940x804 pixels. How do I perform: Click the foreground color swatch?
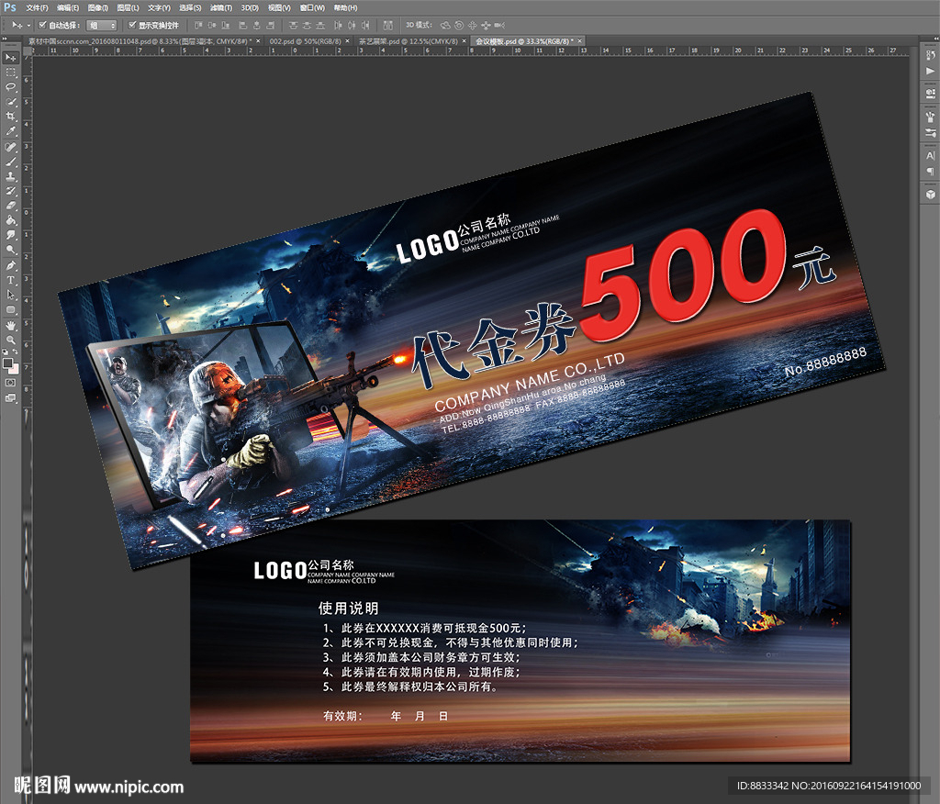pyautogui.click(x=7, y=363)
